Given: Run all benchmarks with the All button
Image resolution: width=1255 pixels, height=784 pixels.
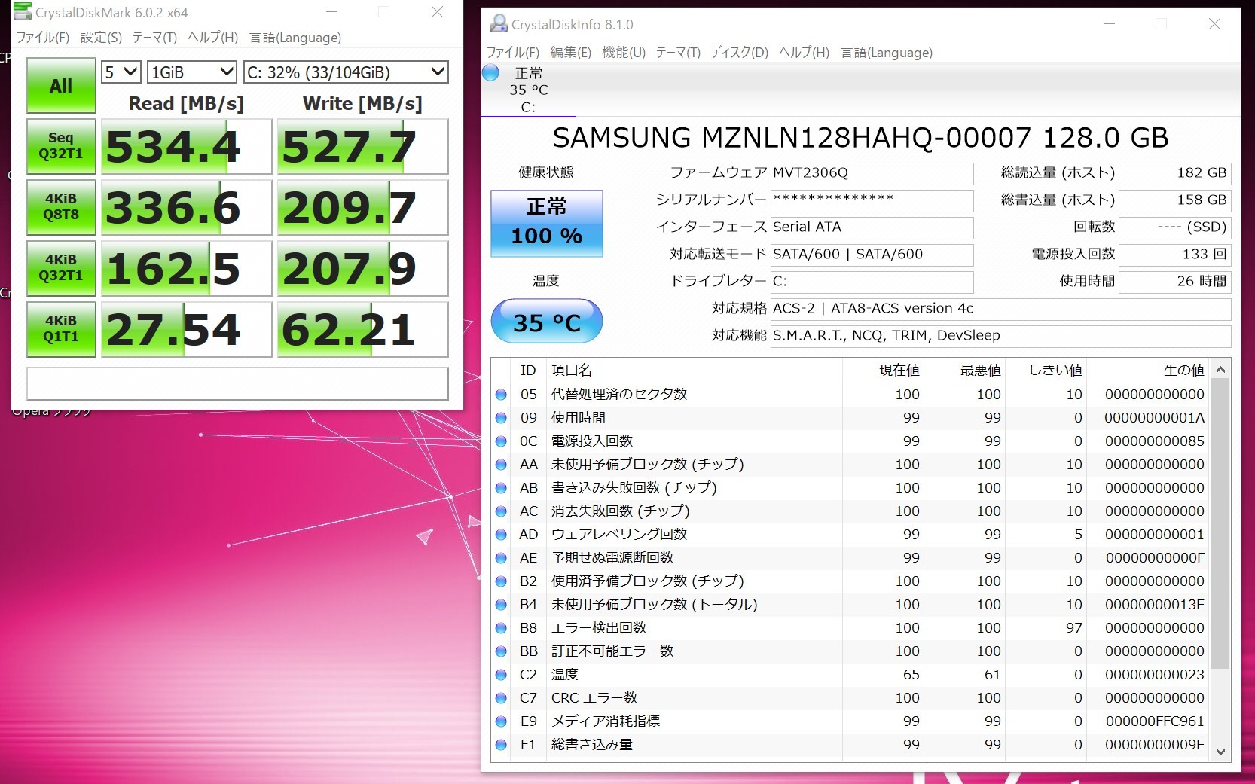Looking at the screenshot, I should pos(61,86).
